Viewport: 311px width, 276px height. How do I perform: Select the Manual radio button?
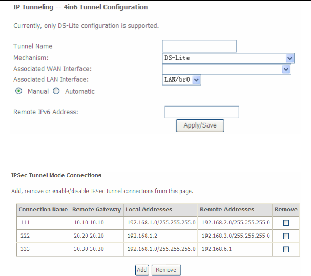point(18,91)
